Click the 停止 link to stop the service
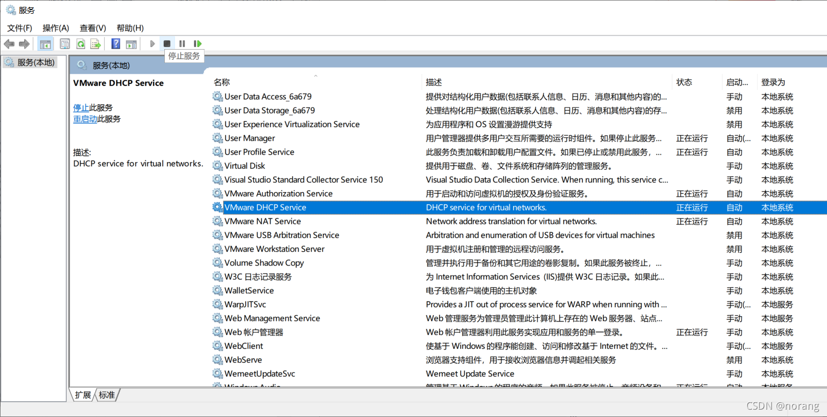Image resolution: width=827 pixels, height=417 pixels. [81, 108]
